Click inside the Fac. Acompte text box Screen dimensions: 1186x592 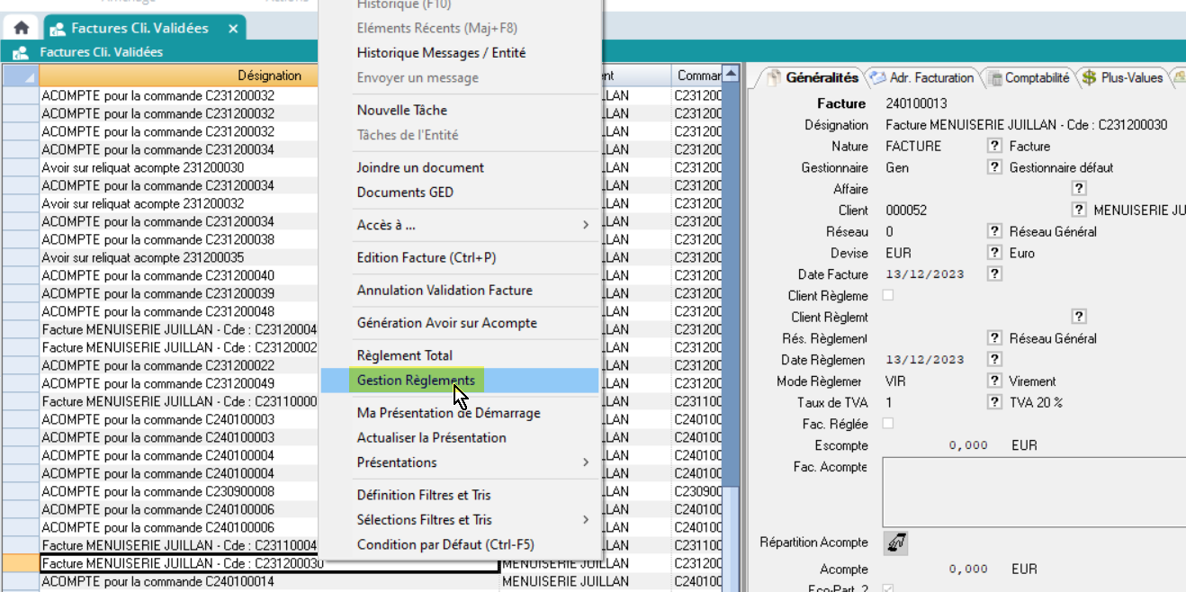point(1033,491)
